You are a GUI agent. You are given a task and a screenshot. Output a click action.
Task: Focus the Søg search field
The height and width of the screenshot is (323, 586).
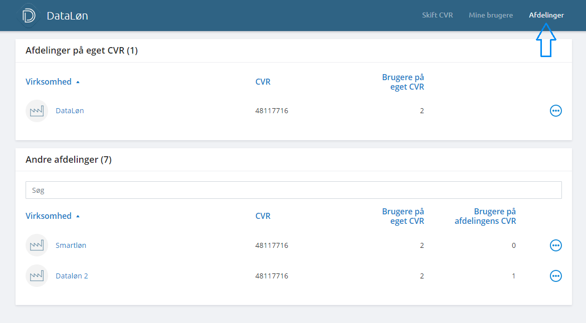pyautogui.click(x=293, y=190)
